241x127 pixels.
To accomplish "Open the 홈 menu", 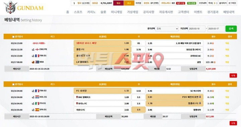I will [68, 12].
